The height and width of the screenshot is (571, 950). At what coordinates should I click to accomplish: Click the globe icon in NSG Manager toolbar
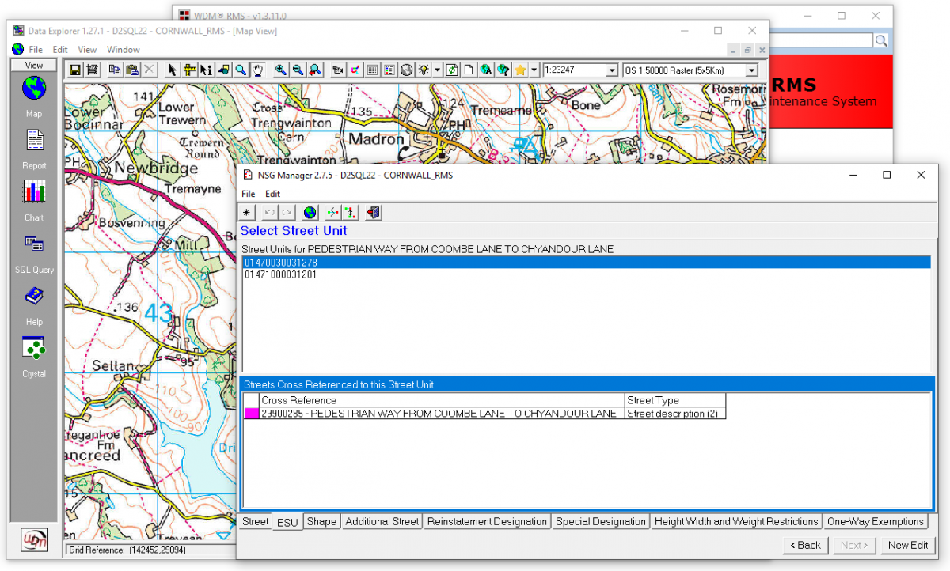tap(310, 212)
